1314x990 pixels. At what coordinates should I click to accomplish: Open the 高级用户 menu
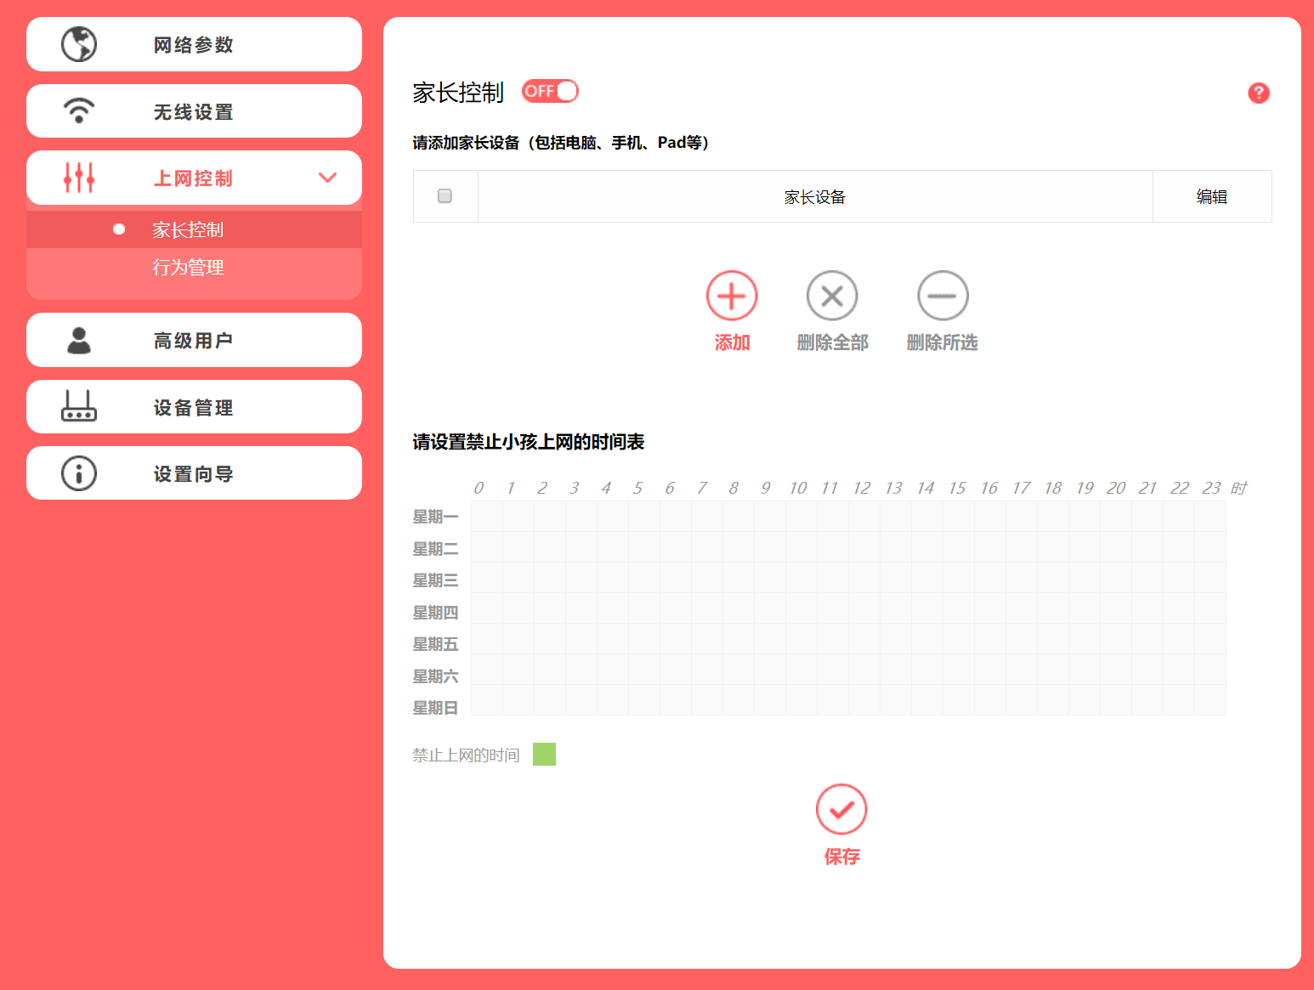click(194, 340)
